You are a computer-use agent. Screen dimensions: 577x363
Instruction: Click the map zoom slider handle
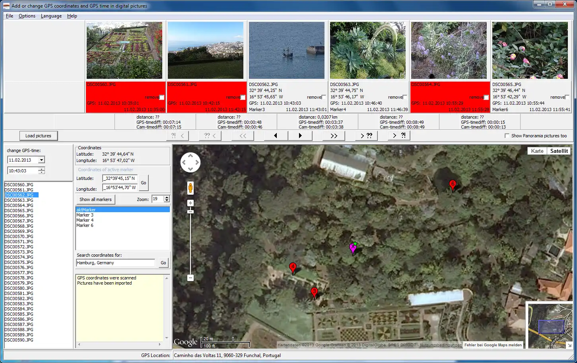190,212
